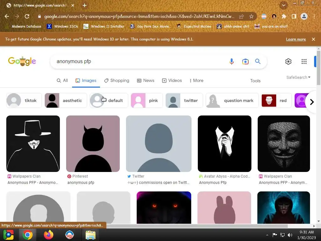Switch to the All results tab
This screenshot has width=321, height=241.
tap(62, 81)
